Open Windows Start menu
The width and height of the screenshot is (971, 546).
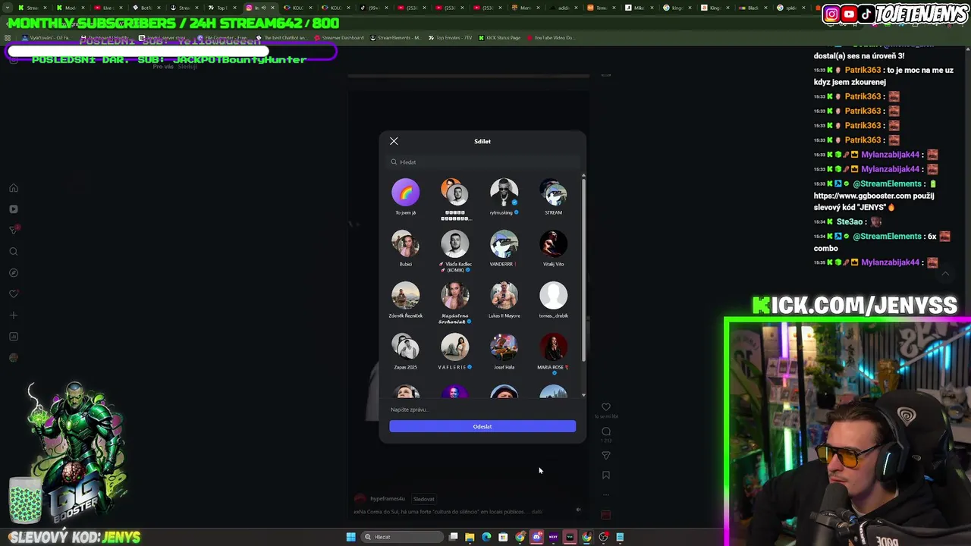[350, 537]
